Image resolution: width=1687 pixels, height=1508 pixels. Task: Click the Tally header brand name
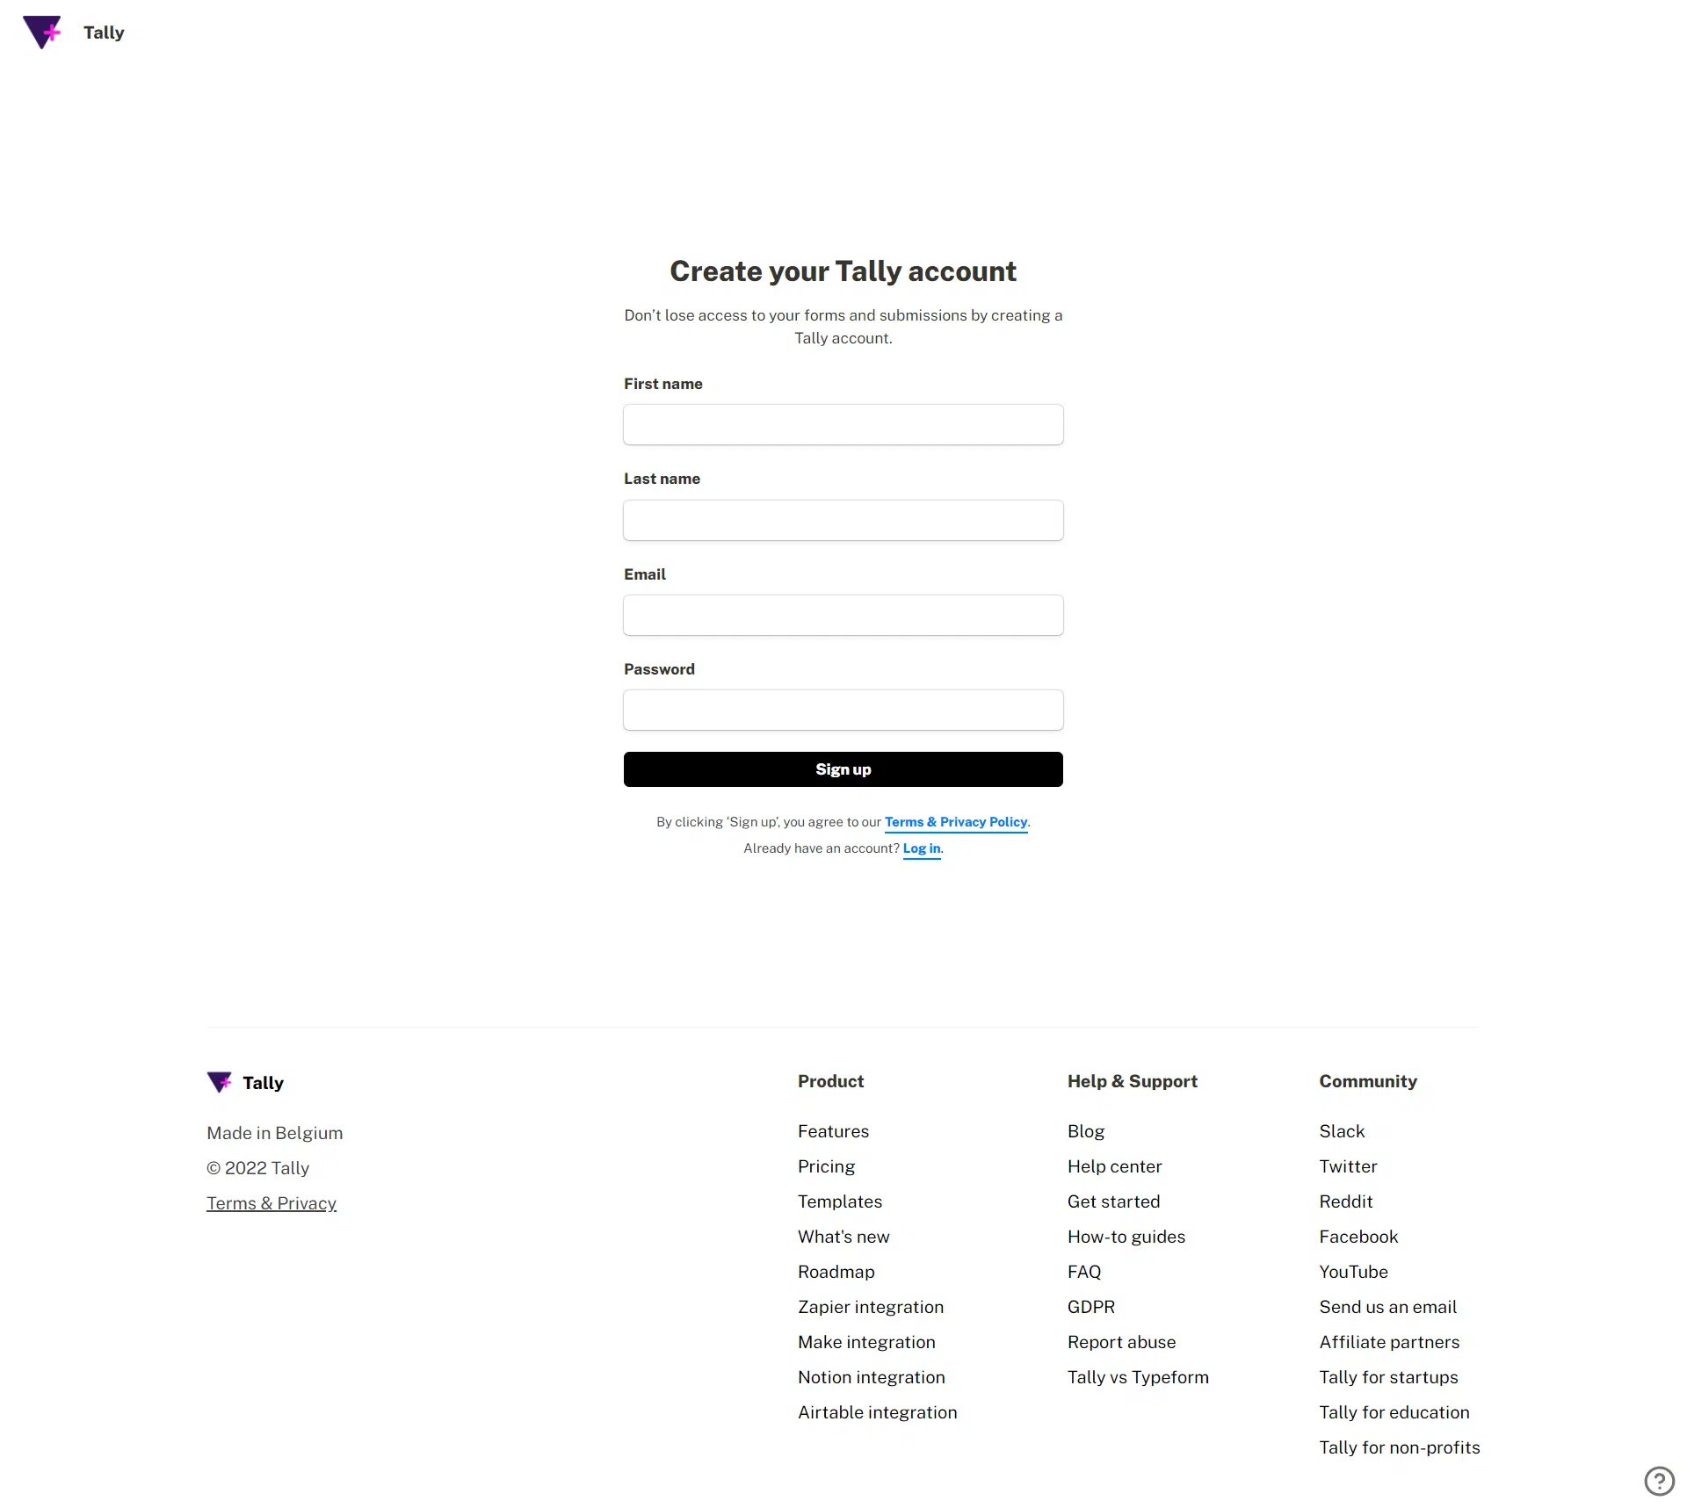(x=104, y=32)
